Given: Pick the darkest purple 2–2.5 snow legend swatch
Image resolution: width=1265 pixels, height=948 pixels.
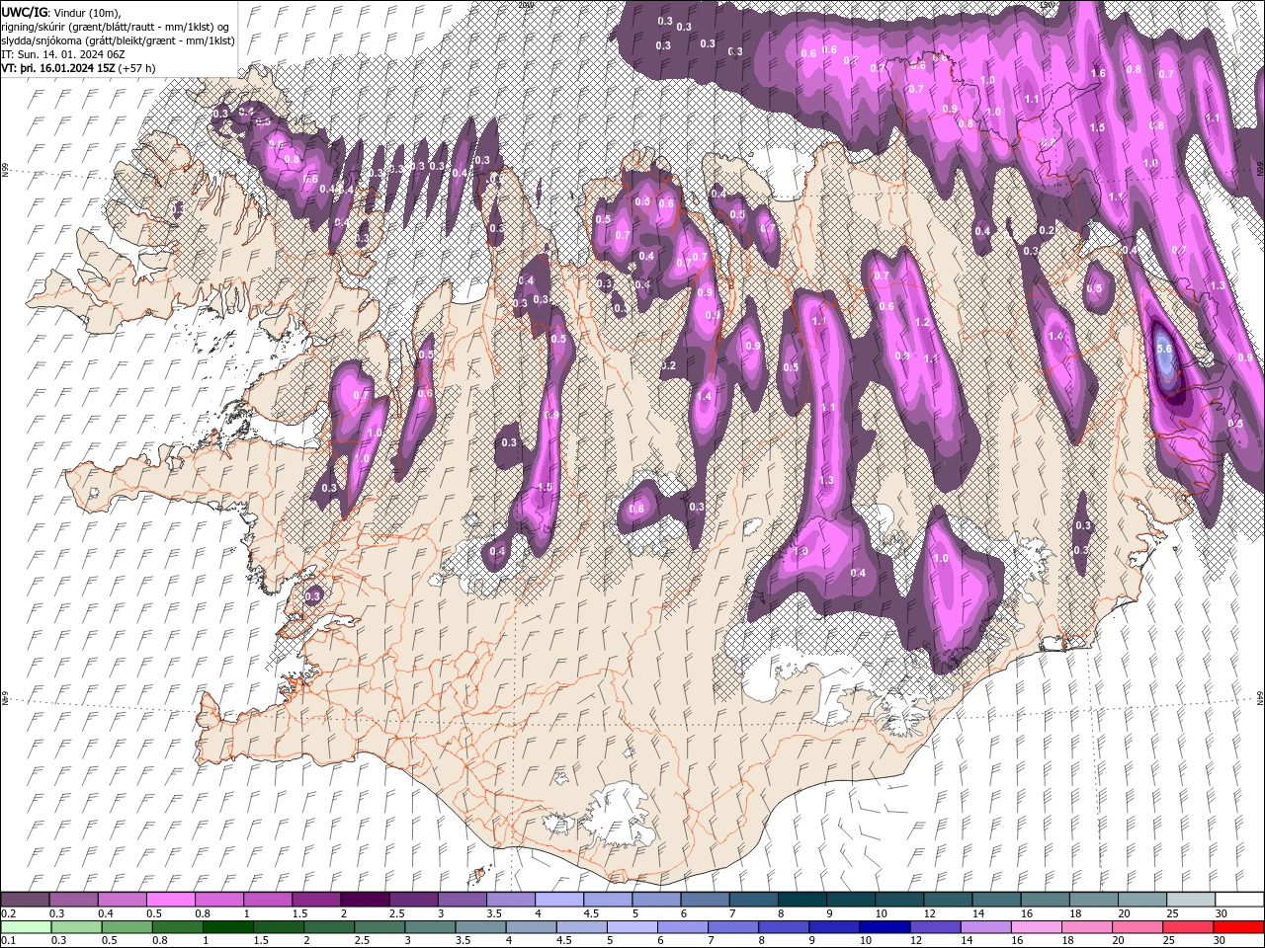Looking at the screenshot, I should click(x=364, y=900).
